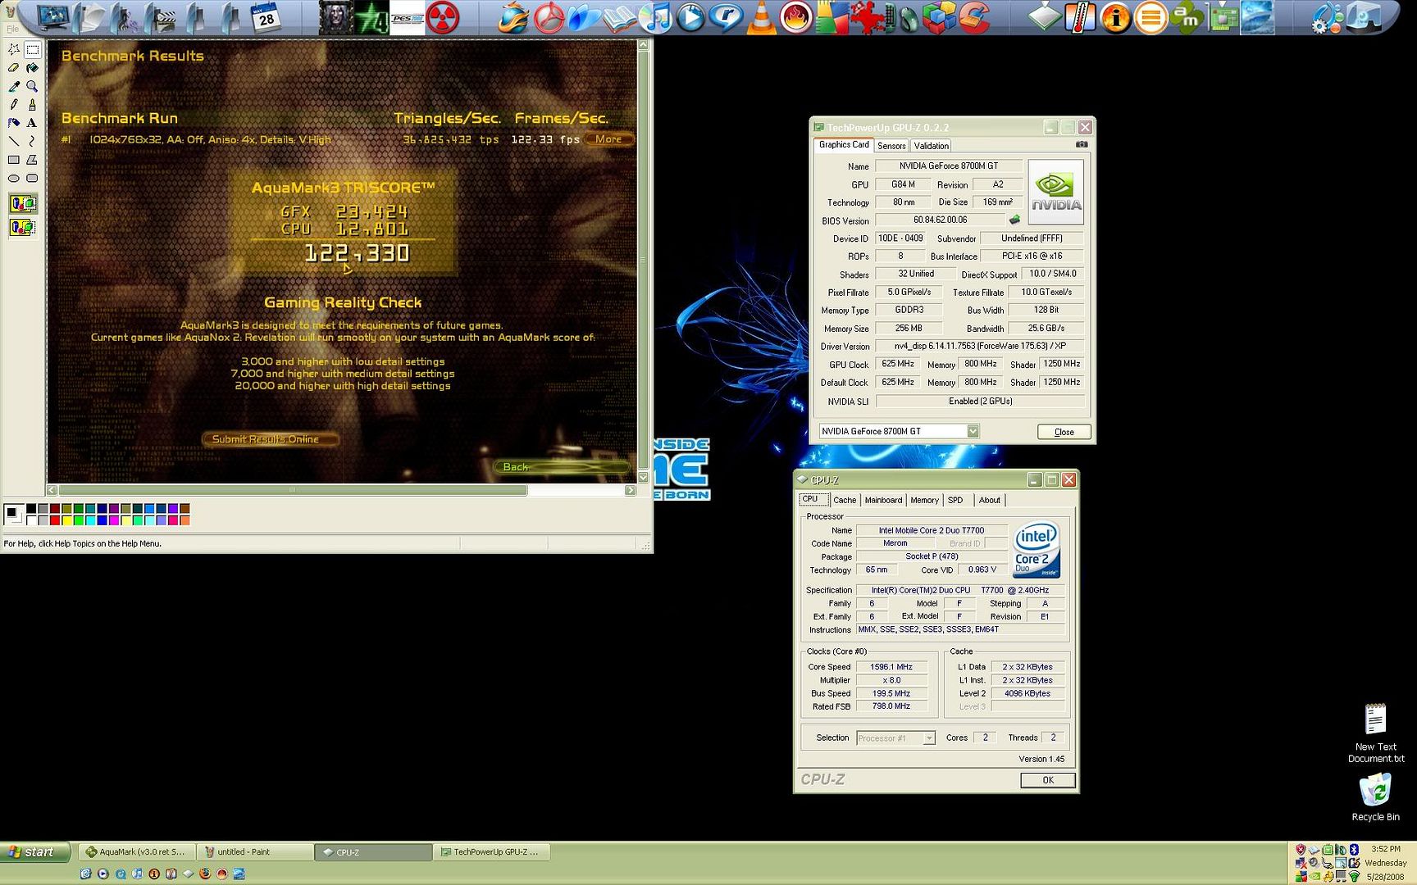1417x885 pixels.
Task: Select the Eraser tool in Paint
Action: (14, 68)
